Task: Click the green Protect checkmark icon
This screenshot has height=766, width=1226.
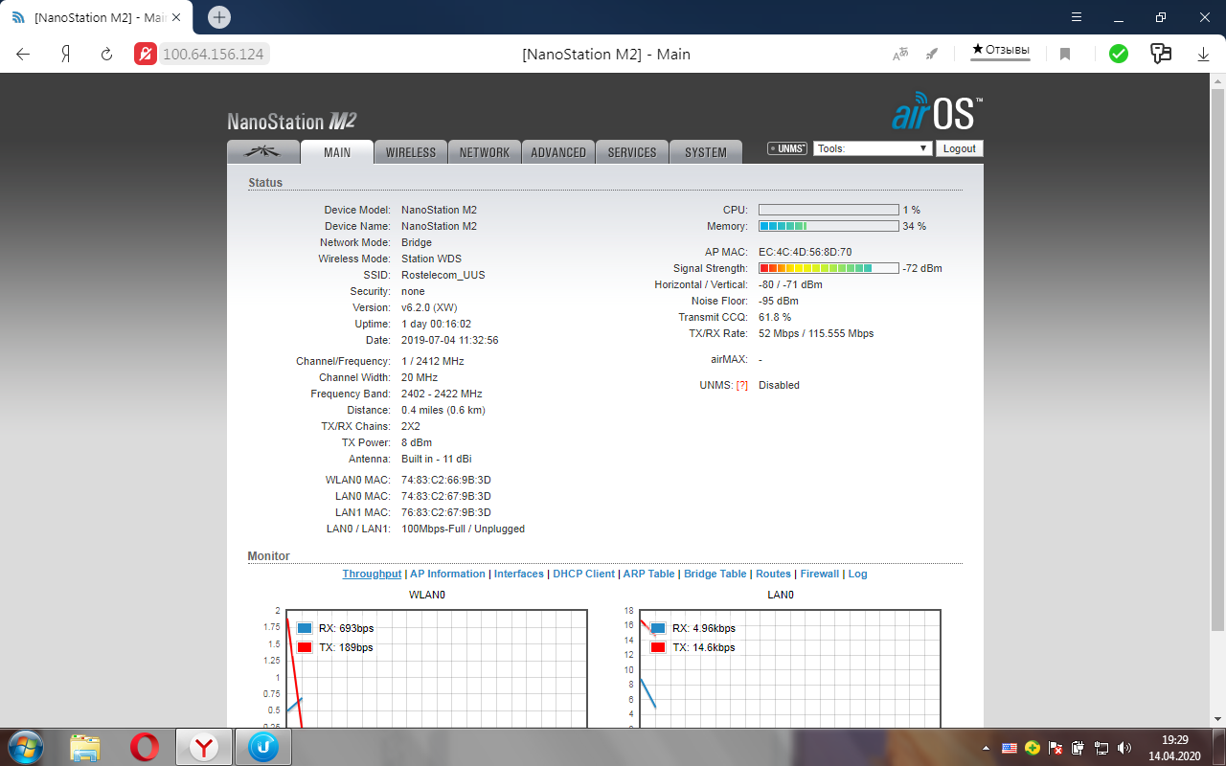Action: point(1119,54)
